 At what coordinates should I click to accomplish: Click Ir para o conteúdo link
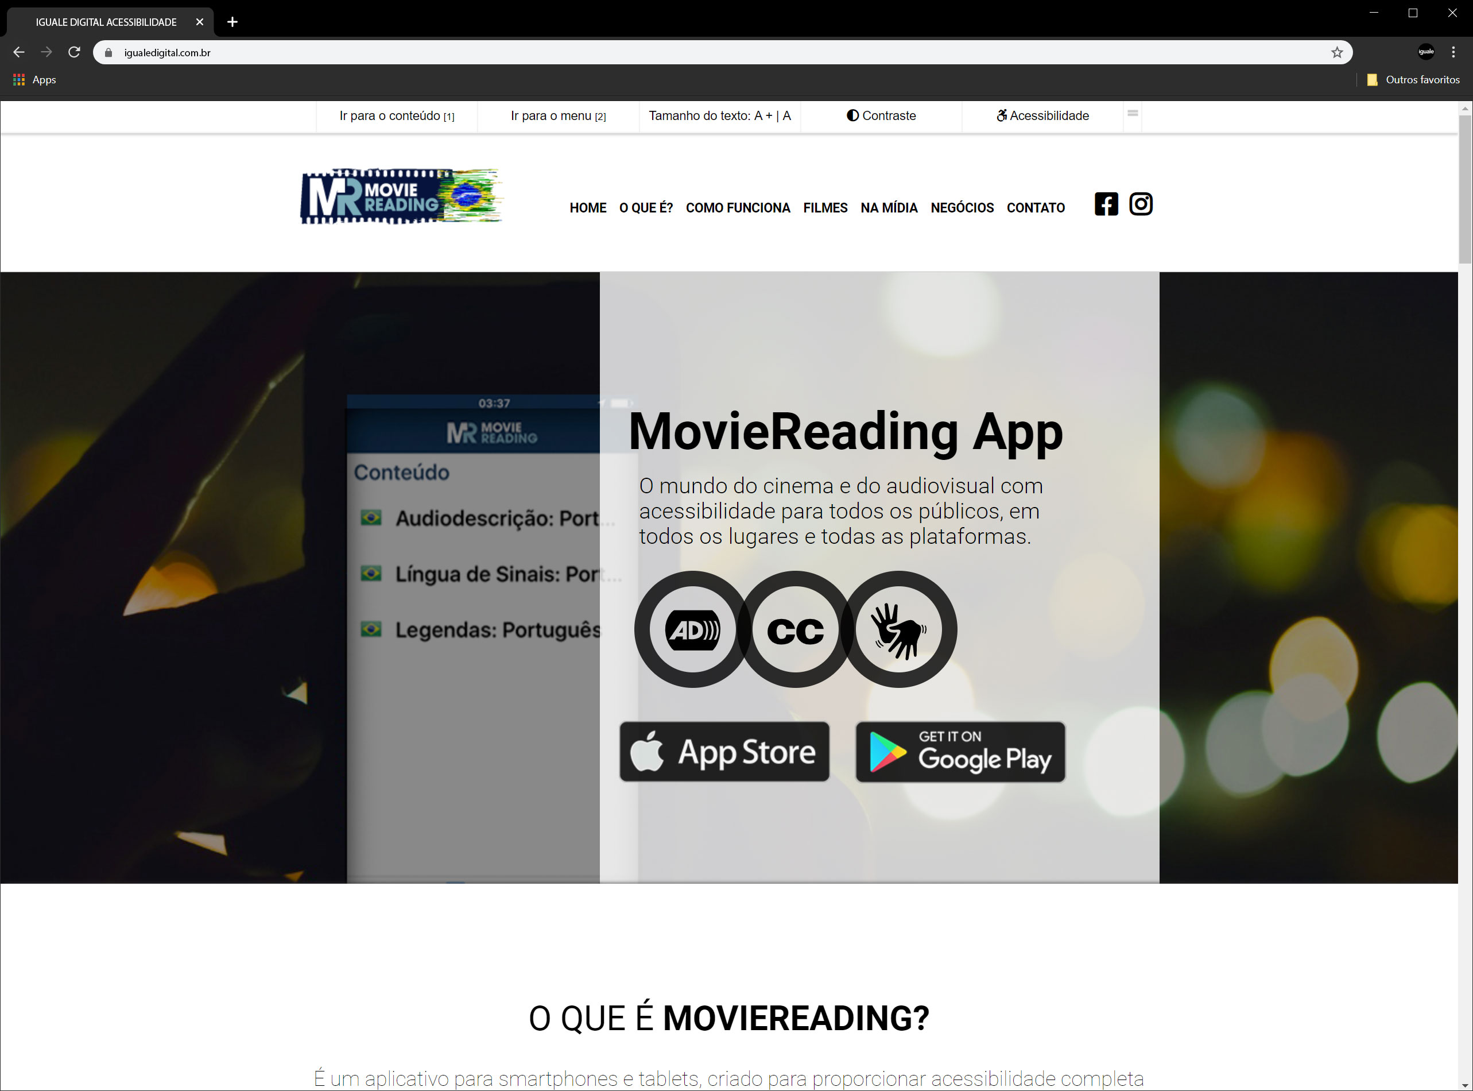pos(397,115)
